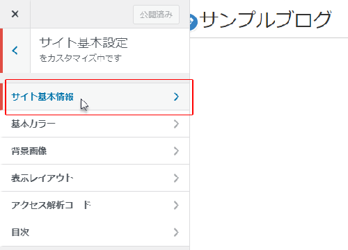Select the 目次 menu item

coord(95,232)
